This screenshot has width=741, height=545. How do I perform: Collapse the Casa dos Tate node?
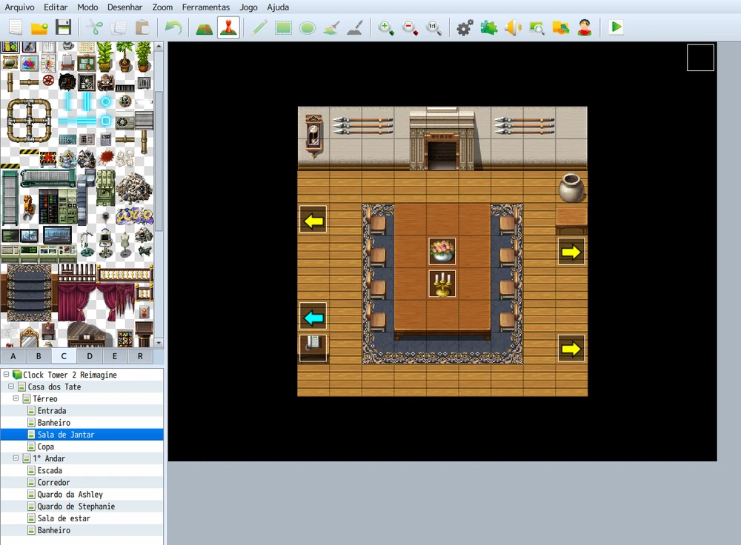coord(11,387)
